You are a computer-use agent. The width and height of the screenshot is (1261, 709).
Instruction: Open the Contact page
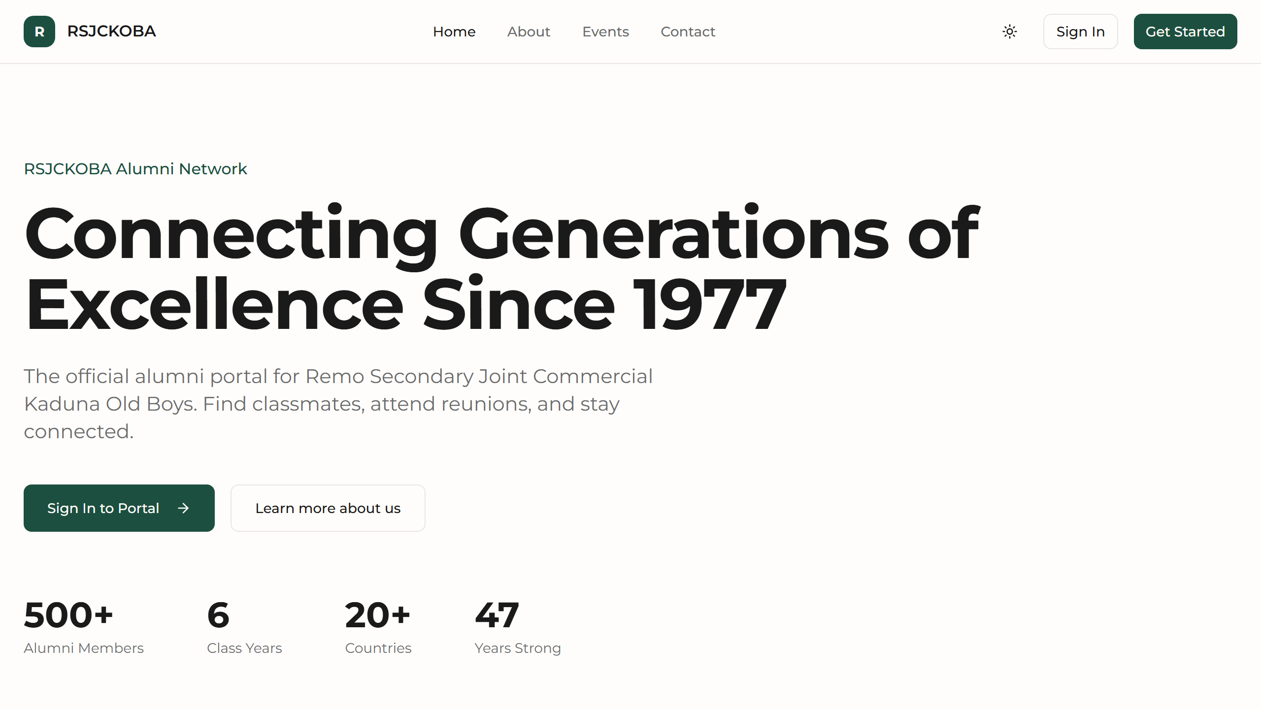(x=688, y=32)
